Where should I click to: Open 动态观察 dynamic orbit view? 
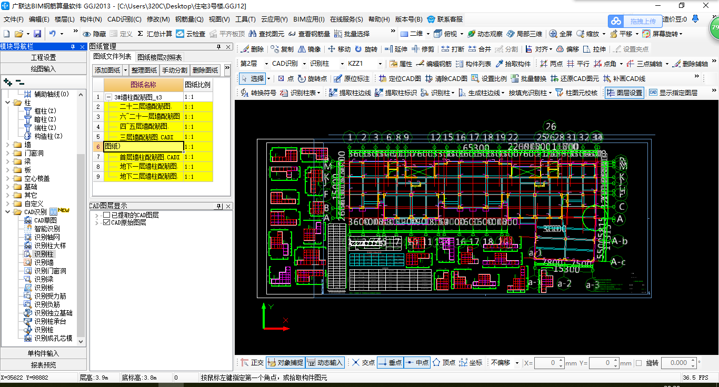click(485, 34)
